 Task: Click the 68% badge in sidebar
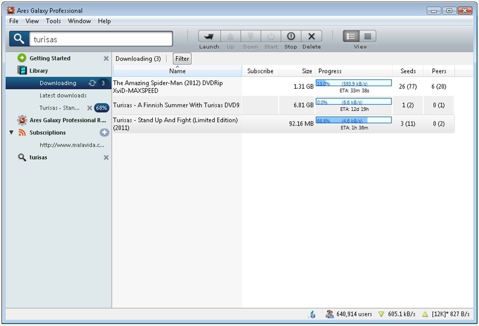[x=102, y=108]
